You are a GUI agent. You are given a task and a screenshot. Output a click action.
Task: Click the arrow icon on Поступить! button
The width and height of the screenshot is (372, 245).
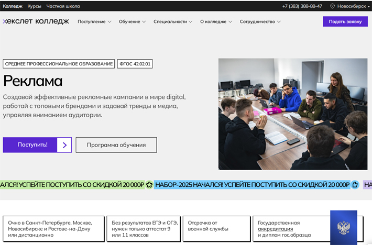[x=64, y=145]
